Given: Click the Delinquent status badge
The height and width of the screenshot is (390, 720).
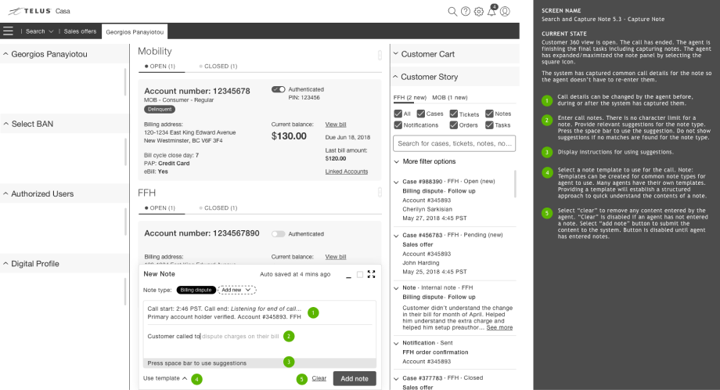Looking at the screenshot, I should [160, 110].
